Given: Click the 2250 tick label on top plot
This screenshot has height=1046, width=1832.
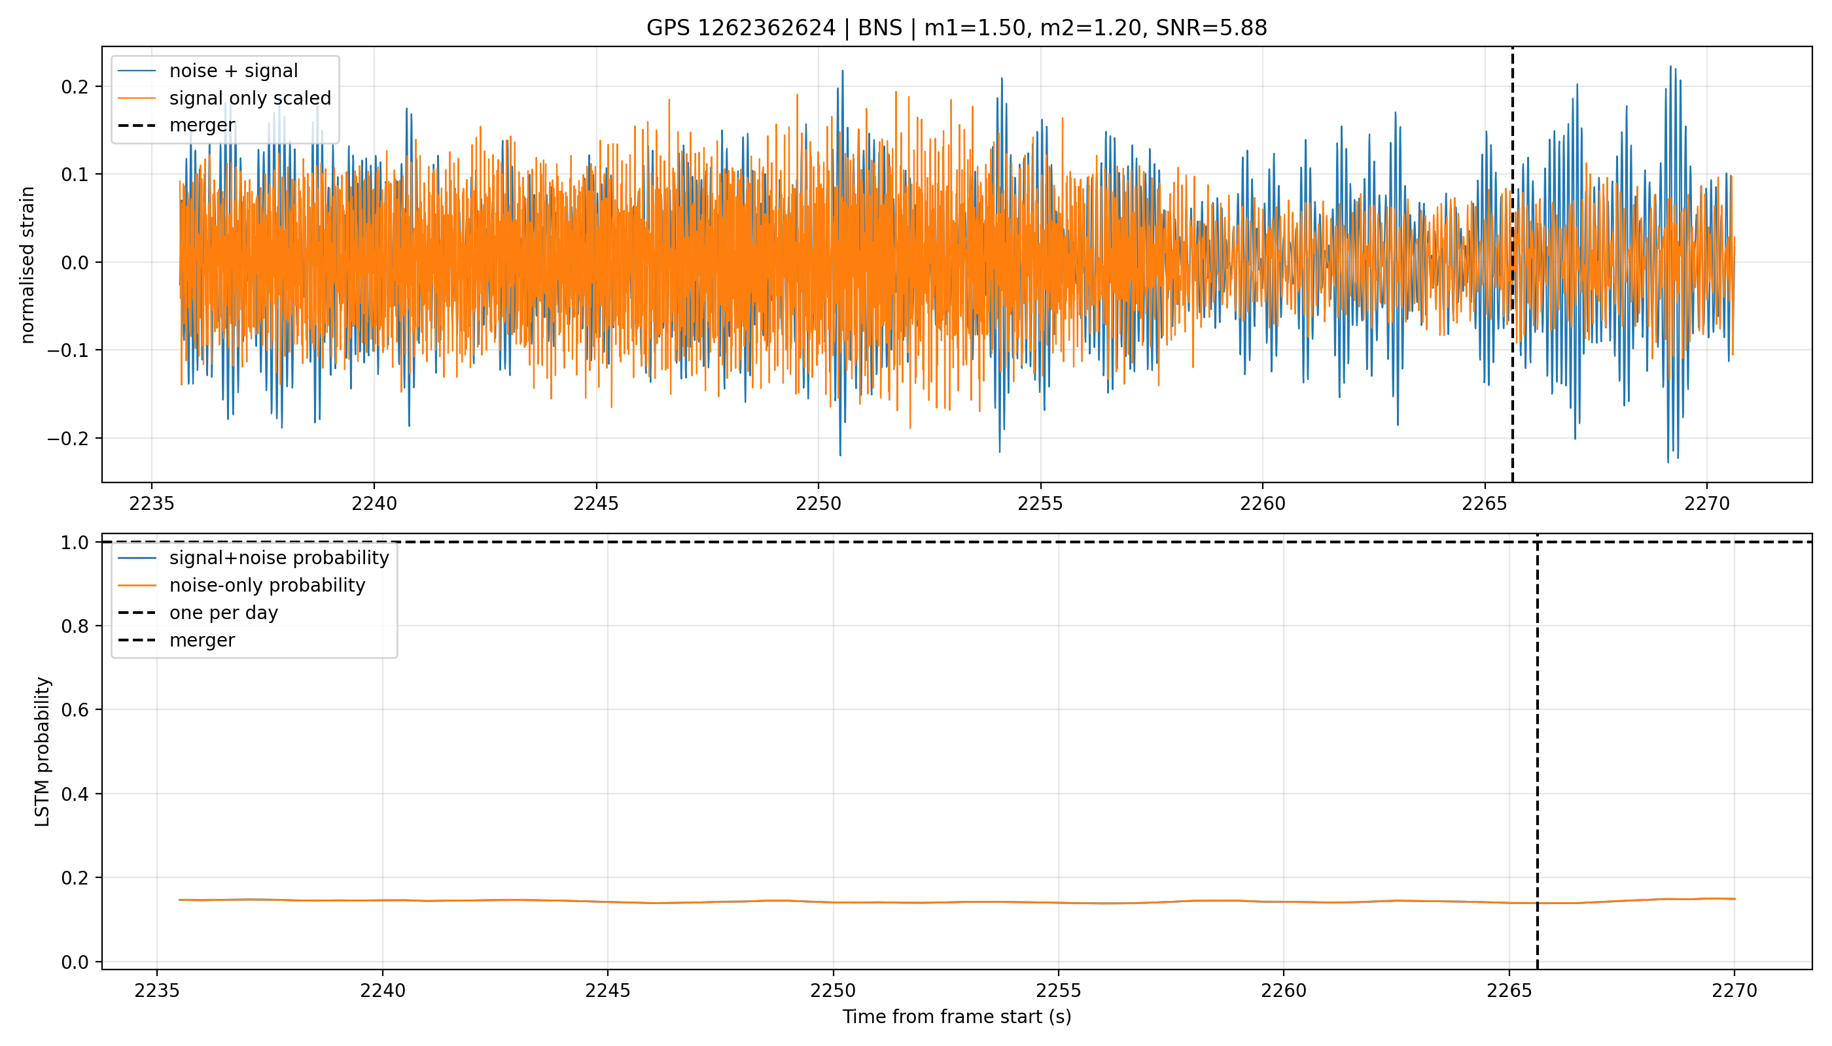Looking at the screenshot, I should 817,503.
